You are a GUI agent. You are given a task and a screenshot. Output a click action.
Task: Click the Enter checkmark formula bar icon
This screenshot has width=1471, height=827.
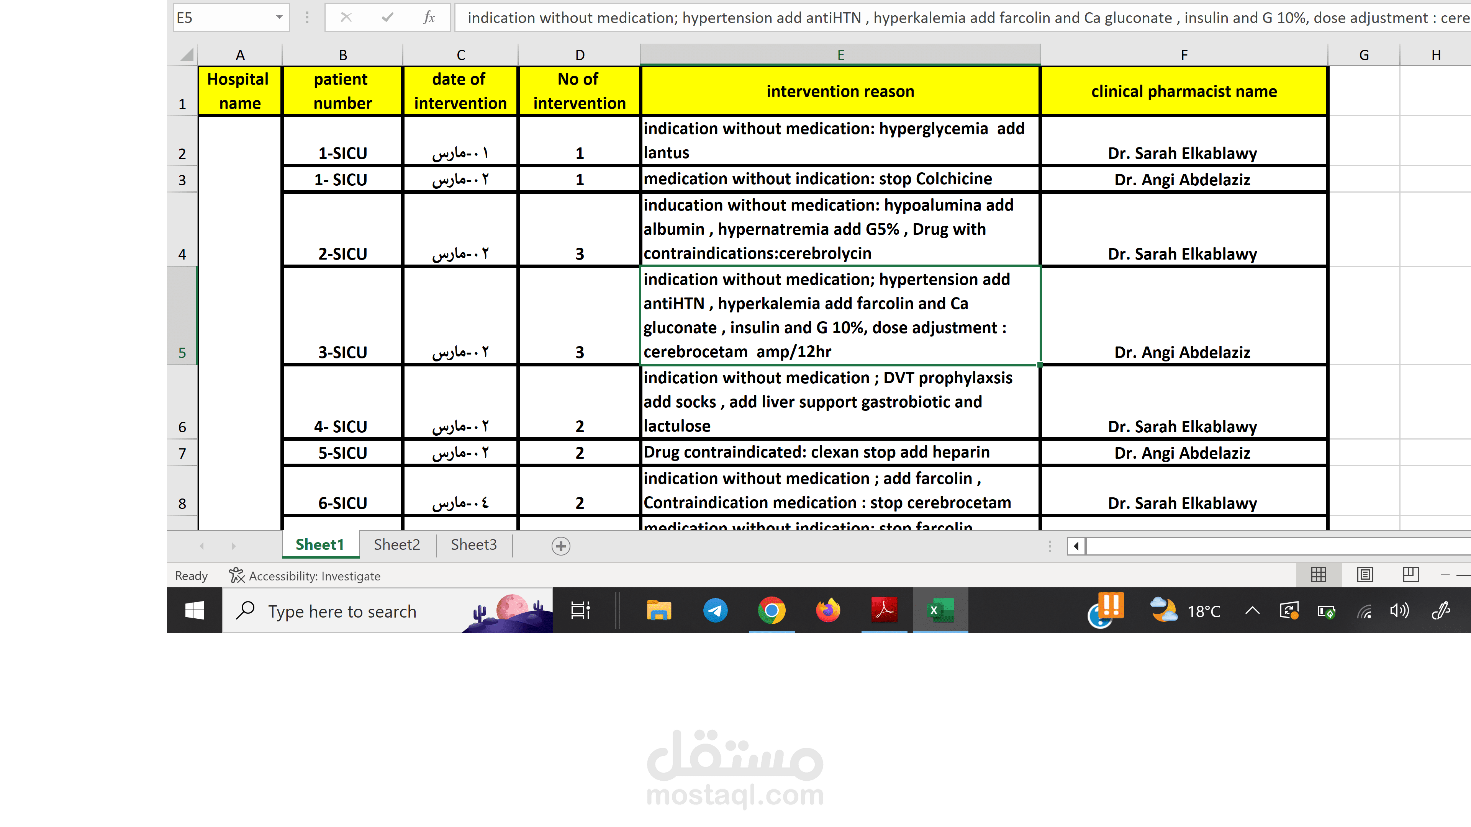pyautogui.click(x=388, y=18)
